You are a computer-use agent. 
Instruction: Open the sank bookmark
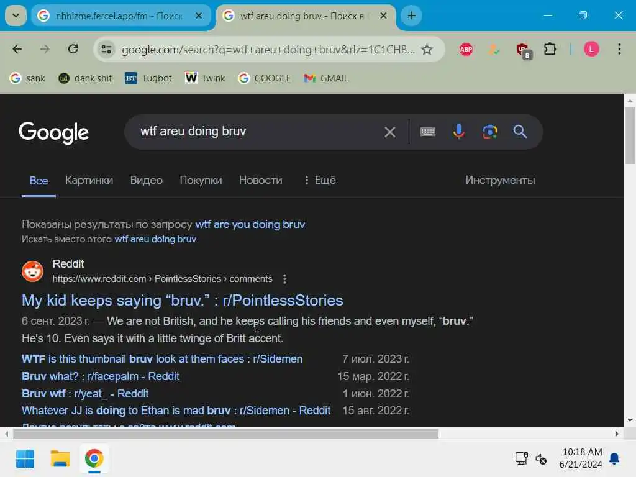pyautogui.click(x=27, y=78)
